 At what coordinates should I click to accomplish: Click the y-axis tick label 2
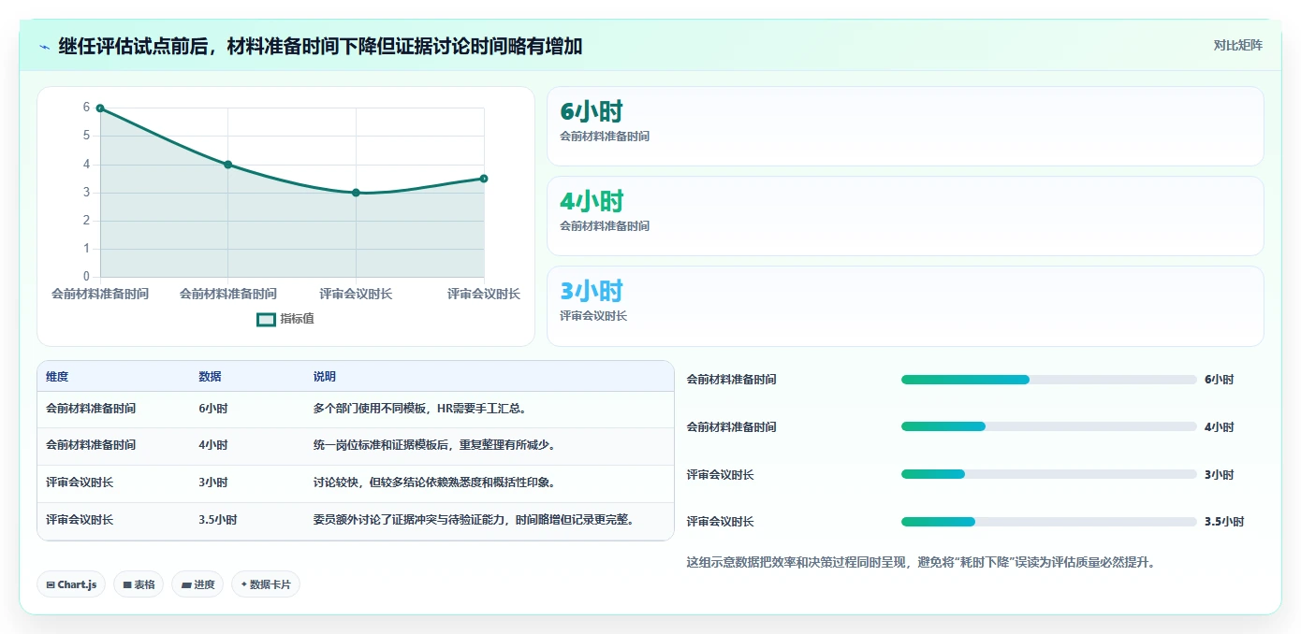(x=86, y=221)
